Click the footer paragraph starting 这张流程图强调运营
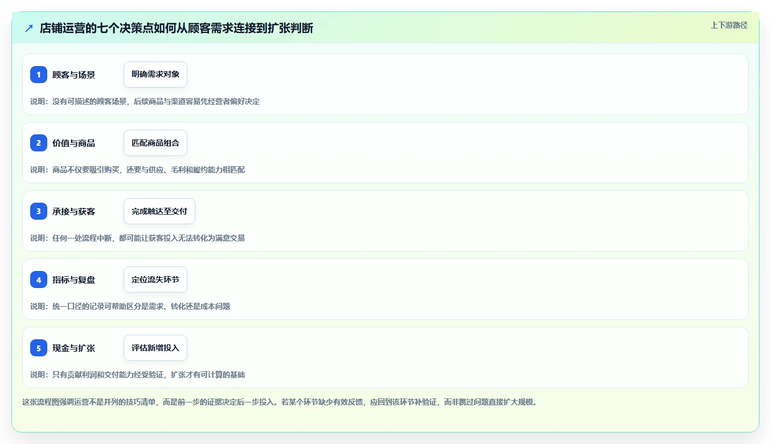 tap(280, 402)
